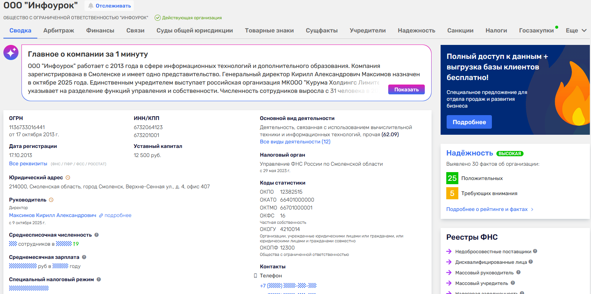Screen dimensions: 591x294
Task: Click the bell icon next to Отслеживать
Action: (90, 6)
